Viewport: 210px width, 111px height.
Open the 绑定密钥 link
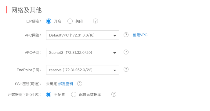point(66,84)
